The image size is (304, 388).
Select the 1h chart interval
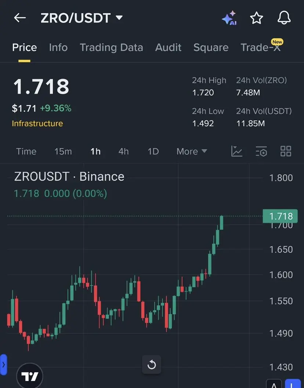coord(95,151)
